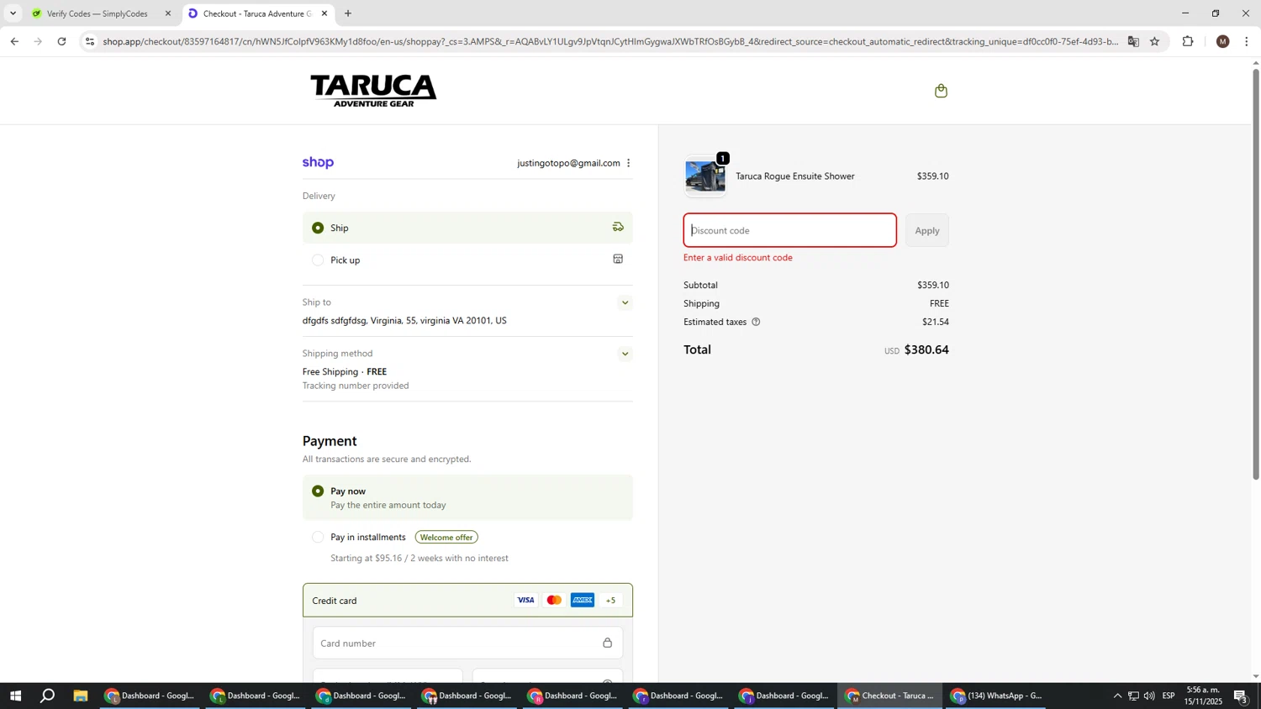1261x709 pixels.
Task: Click the estimated taxes info icon
Action: coord(756,322)
